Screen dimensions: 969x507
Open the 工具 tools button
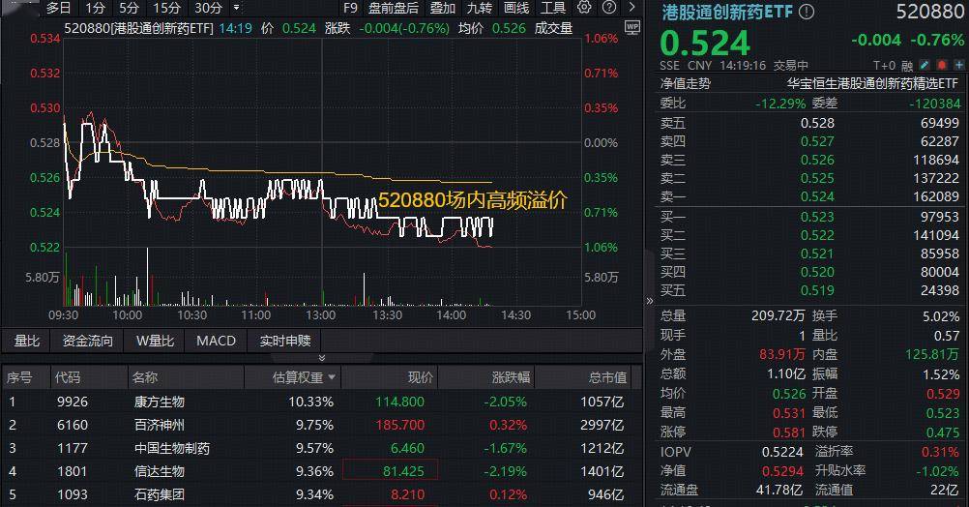[x=553, y=8]
